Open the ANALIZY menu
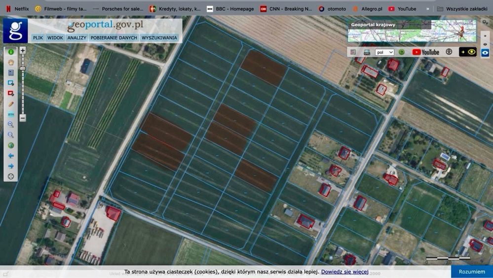The width and height of the screenshot is (493, 278). (76, 37)
